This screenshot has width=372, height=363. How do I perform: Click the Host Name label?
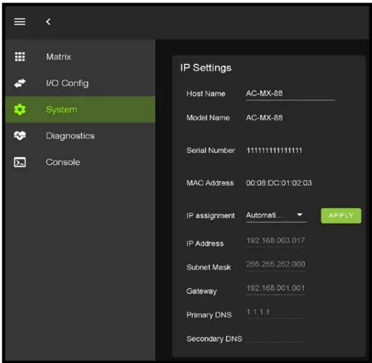click(x=206, y=94)
